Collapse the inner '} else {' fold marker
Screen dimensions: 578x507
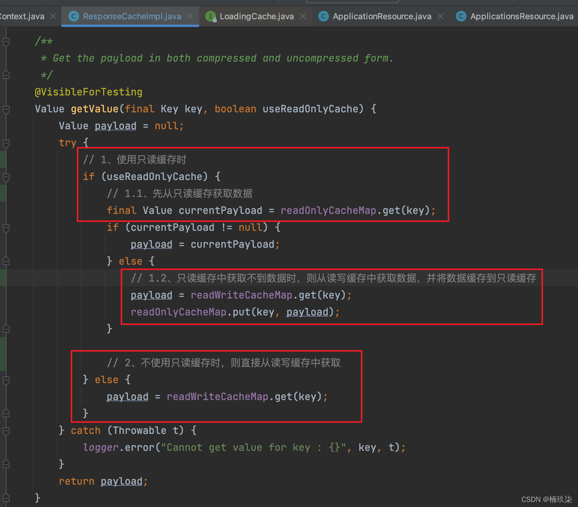[6, 261]
